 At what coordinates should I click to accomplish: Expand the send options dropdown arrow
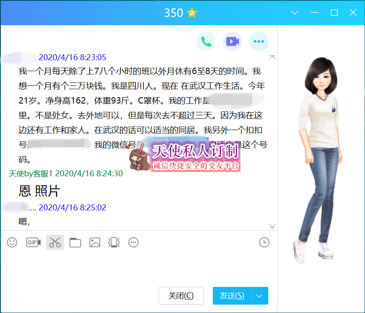259,296
